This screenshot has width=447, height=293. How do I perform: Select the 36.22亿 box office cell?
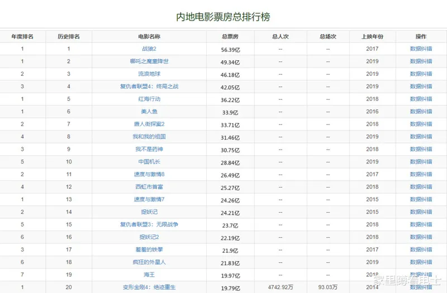(x=230, y=100)
